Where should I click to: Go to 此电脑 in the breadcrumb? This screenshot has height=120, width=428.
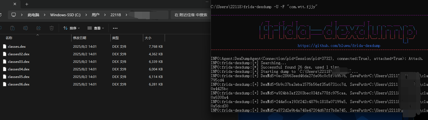33,15
